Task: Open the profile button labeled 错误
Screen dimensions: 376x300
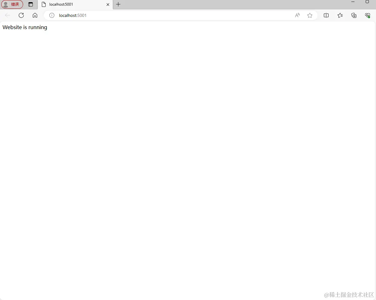Action: tap(12, 4)
